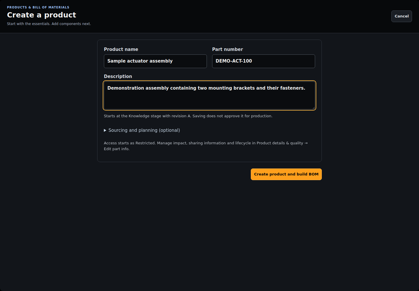
Task: Click Products & Bill of Materials breadcrumb text
Action: [x=38, y=7]
